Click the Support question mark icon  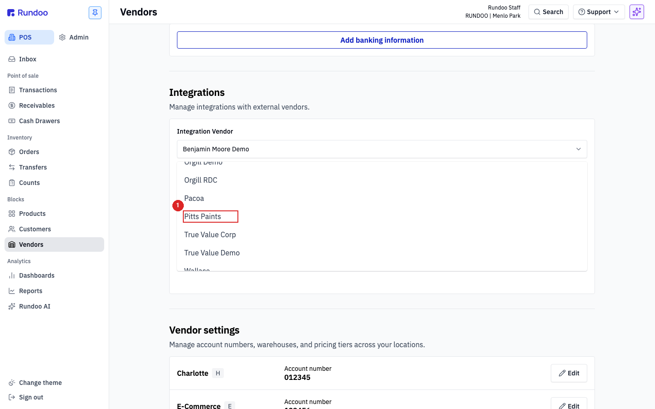pyautogui.click(x=581, y=12)
